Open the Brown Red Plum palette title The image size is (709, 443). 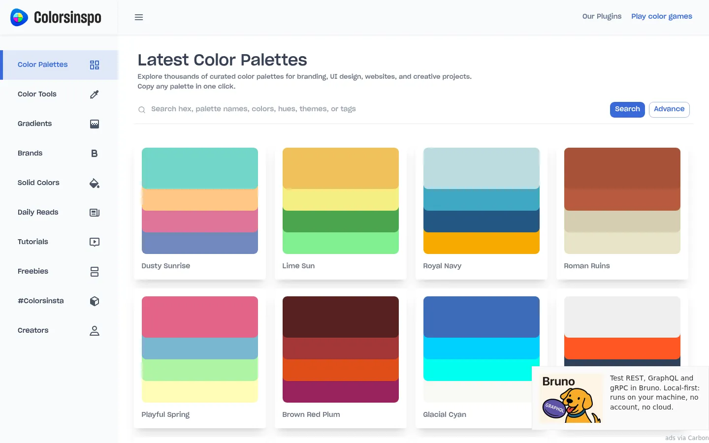point(311,414)
